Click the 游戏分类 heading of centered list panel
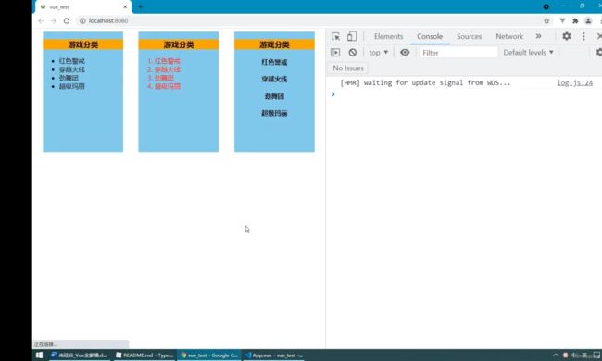Viewport: 602px width, 361px height. [274, 44]
